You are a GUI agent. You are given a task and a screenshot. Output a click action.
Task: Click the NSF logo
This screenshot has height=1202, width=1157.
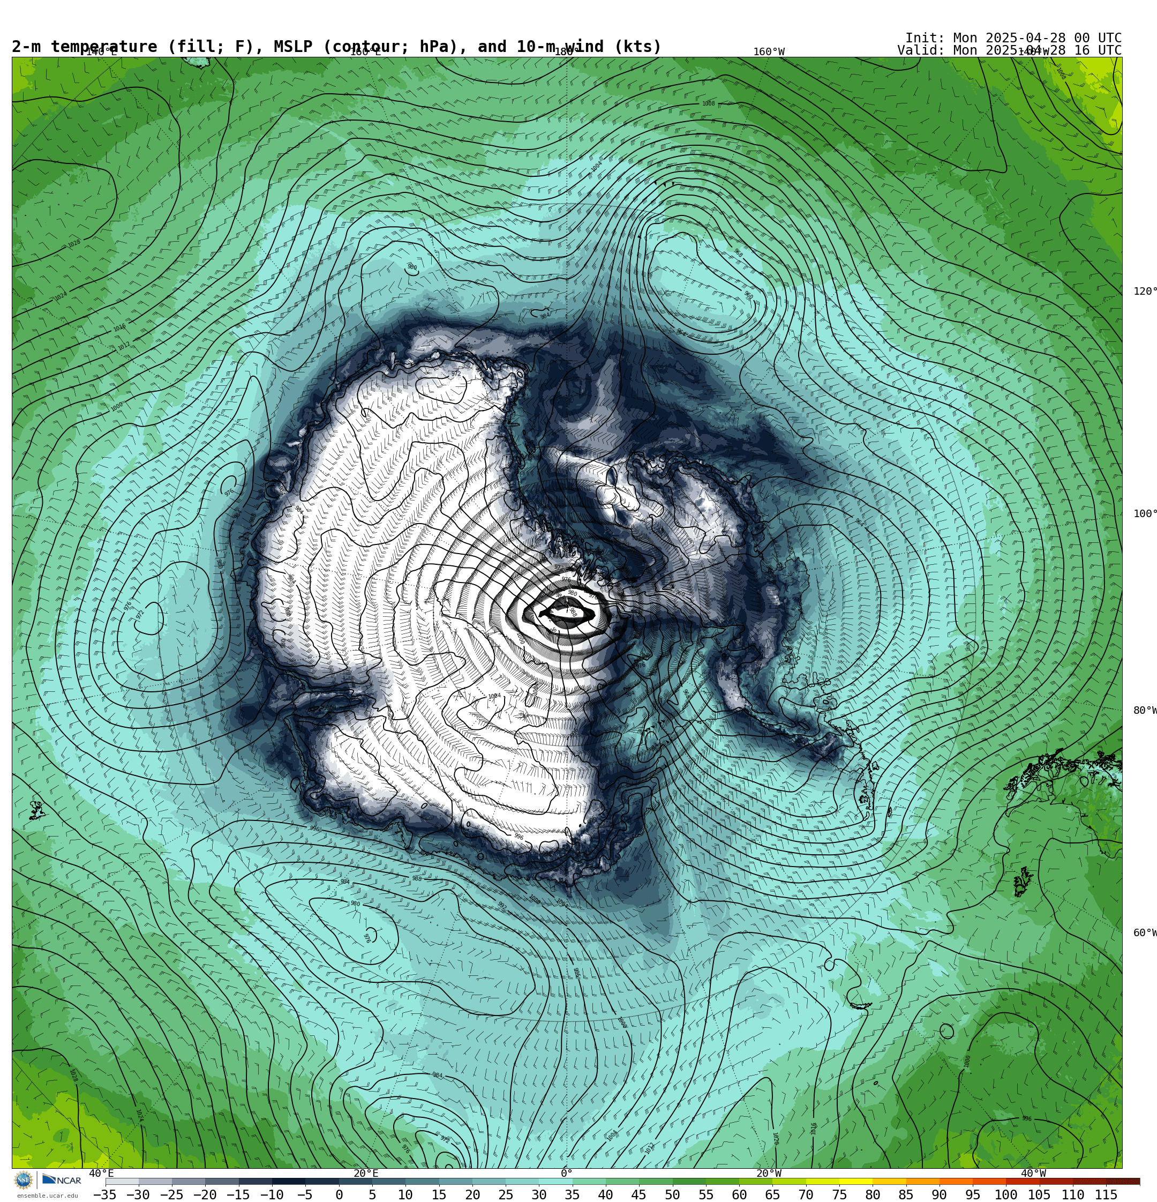coord(23,1180)
